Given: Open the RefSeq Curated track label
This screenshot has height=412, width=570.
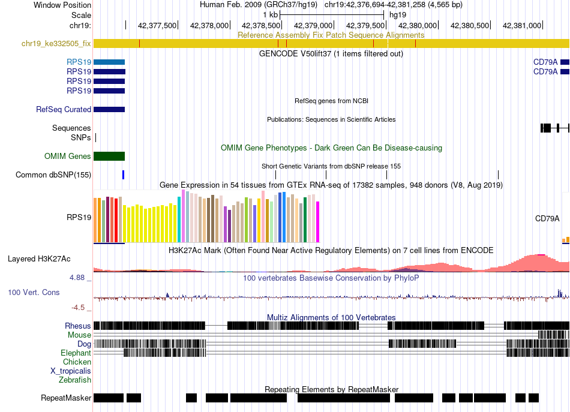Looking at the screenshot, I should pyautogui.click(x=63, y=109).
